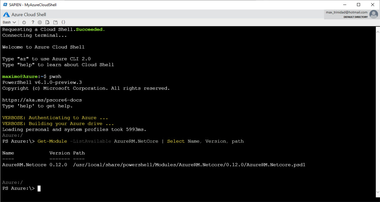Screen dimensions: 380x202
Task: Select the https://aka.ms/pscore6-docs link
Action: pyautogui.click(x=42, y=100)
